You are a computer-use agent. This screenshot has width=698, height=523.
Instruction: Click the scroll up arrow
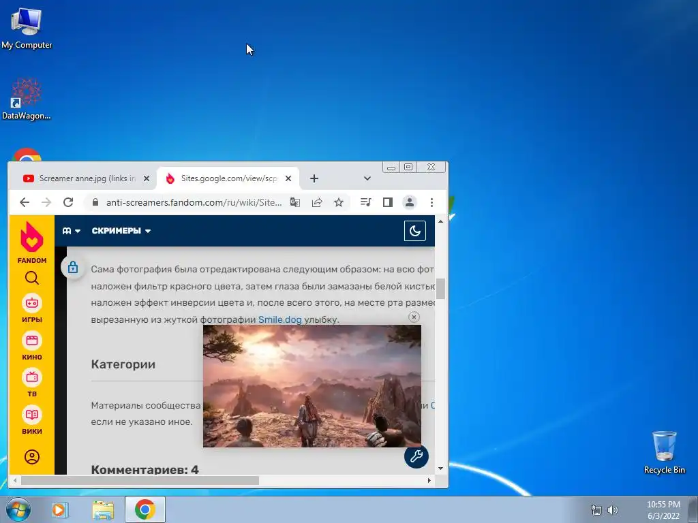(x=441, y=221)
